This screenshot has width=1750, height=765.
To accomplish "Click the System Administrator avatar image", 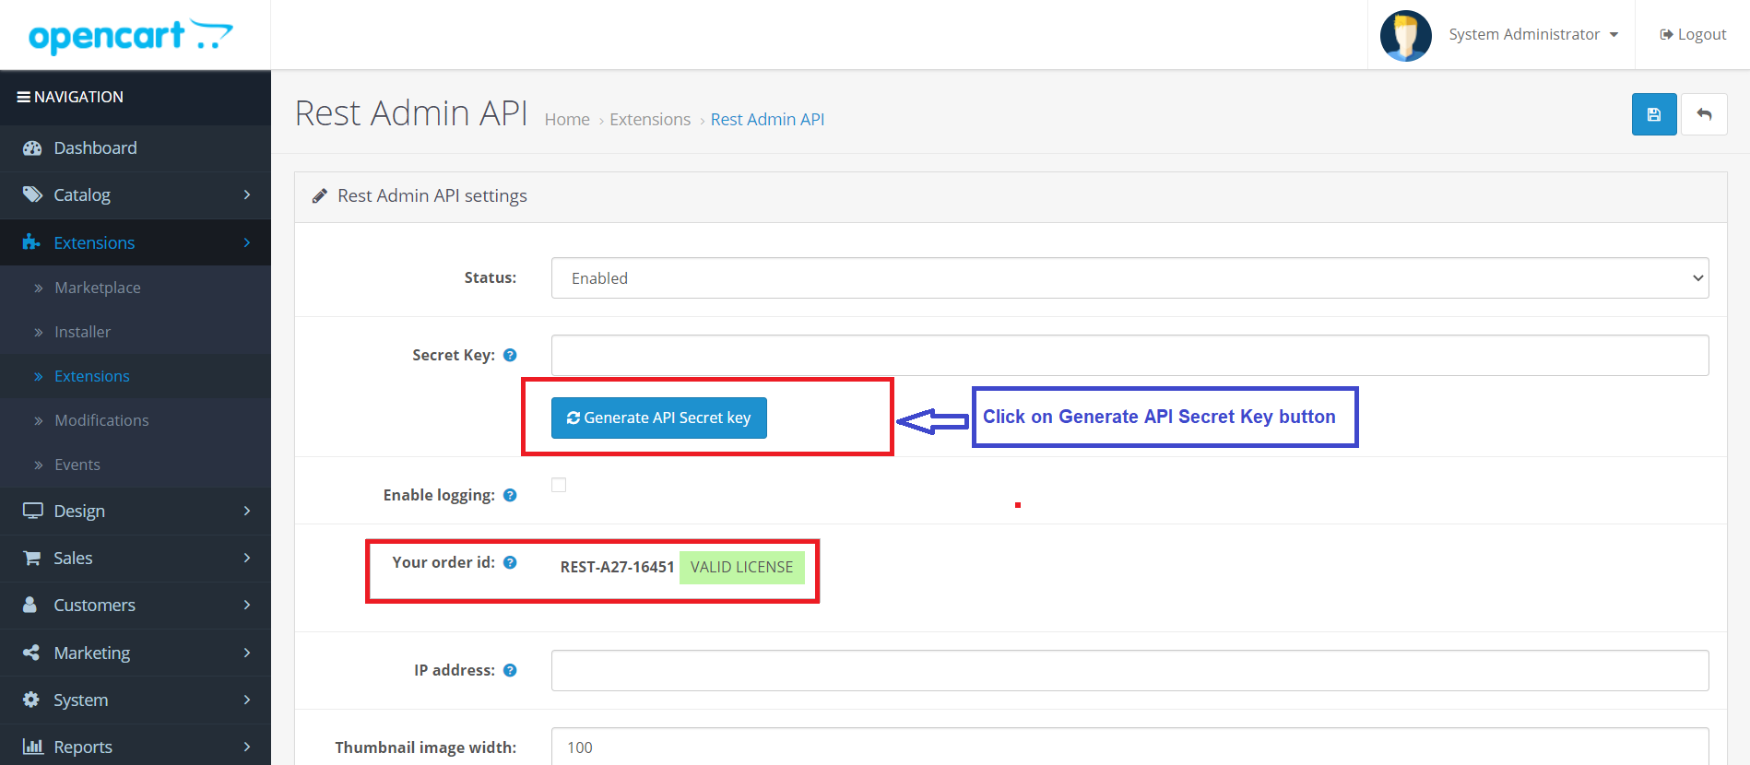I will pos(1405,36).
